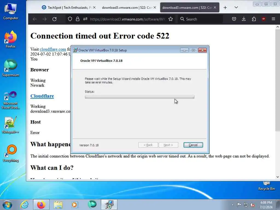280x210 pixels.
Task: Open the Everything search desktop shortcut
Action: [11, 153]
